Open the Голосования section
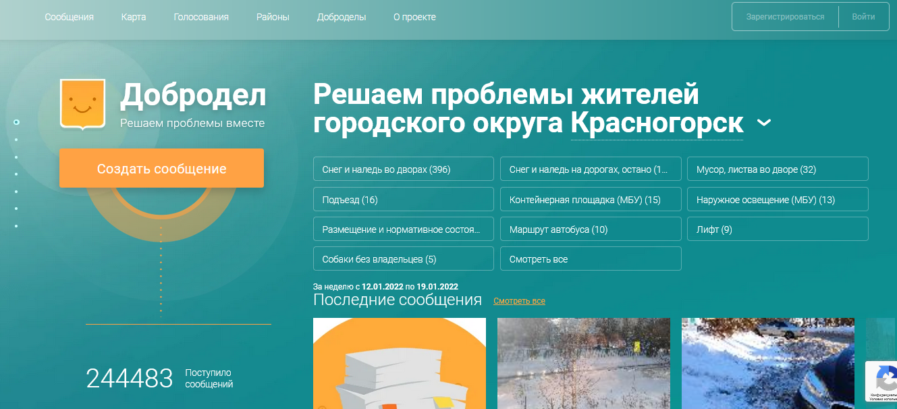Screen dimensions: 897x409 (201, 17)
